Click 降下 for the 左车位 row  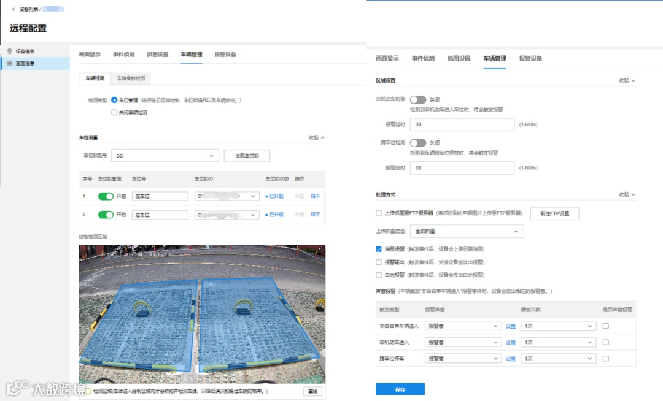(316, 196)
